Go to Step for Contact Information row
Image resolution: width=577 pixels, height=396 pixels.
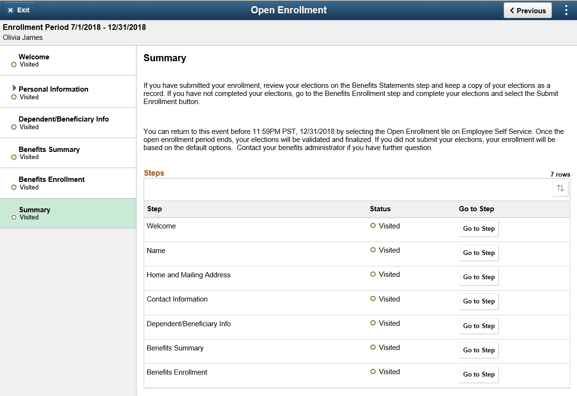pos(479,302)
